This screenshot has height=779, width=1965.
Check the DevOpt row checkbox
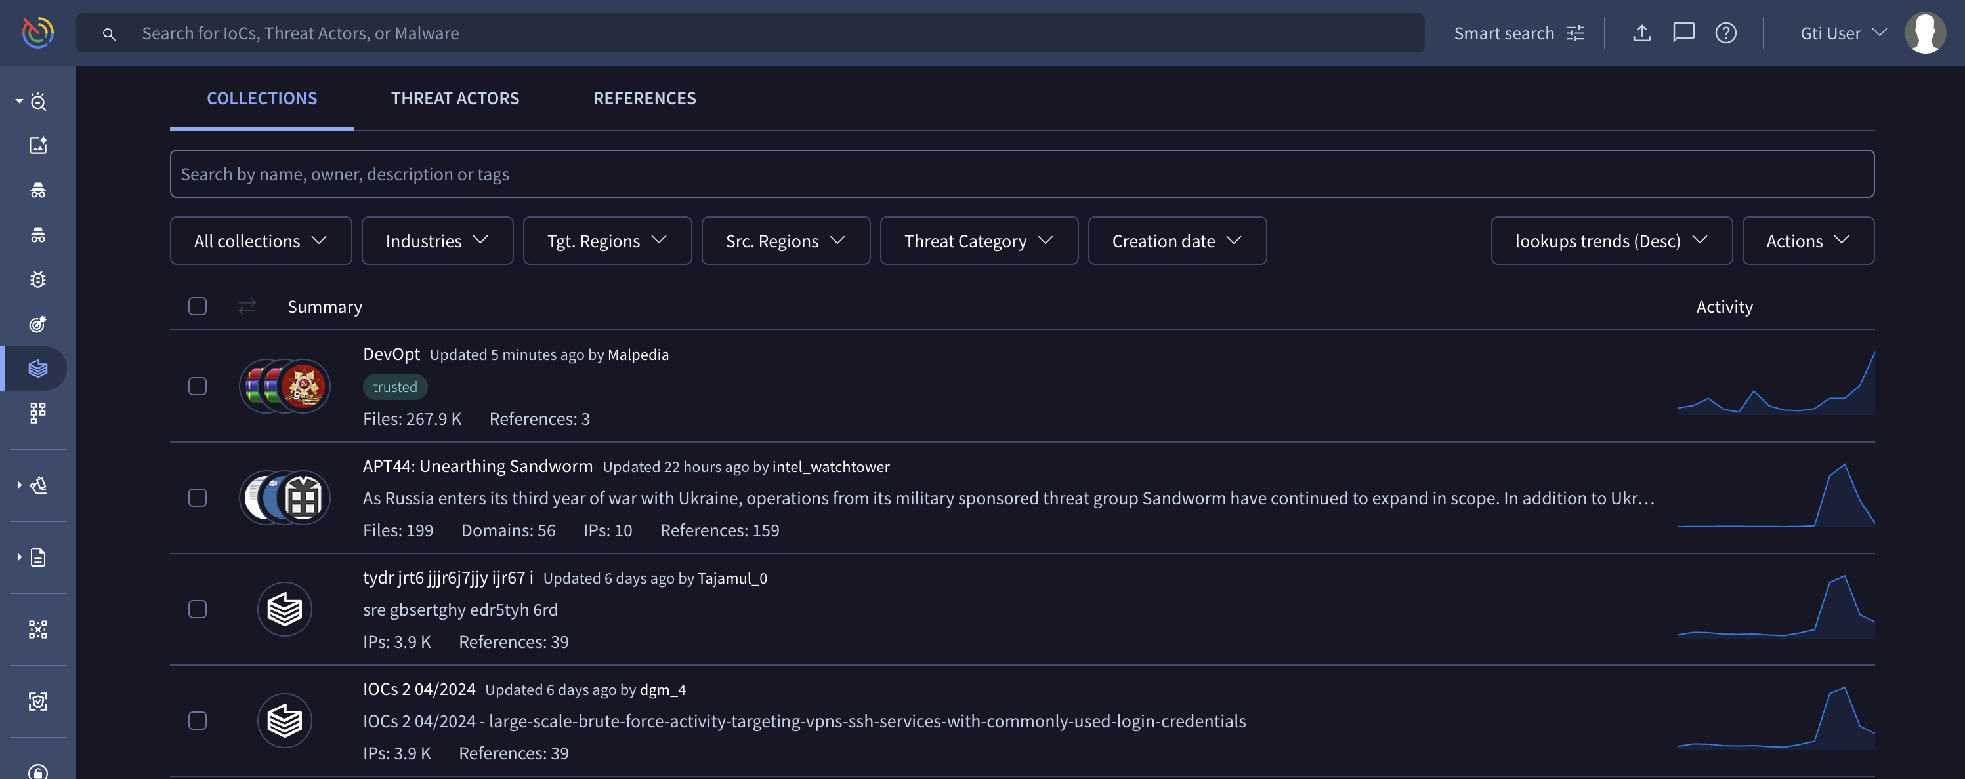click(198, 386)
